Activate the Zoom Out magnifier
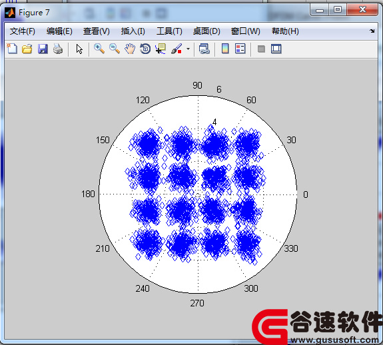This screenshot has width=383, height=345. tap(115, 49)
